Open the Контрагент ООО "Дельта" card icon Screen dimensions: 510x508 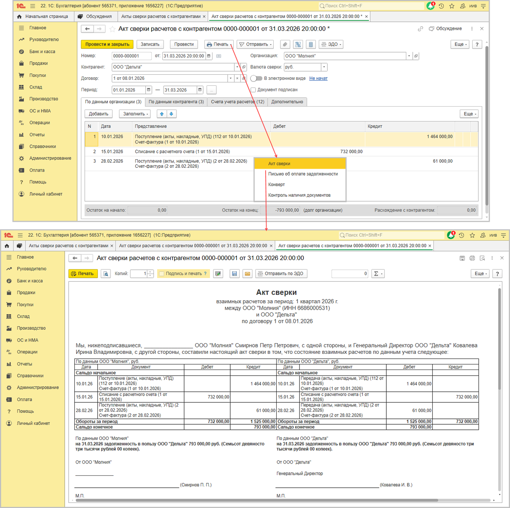[244, 67]
